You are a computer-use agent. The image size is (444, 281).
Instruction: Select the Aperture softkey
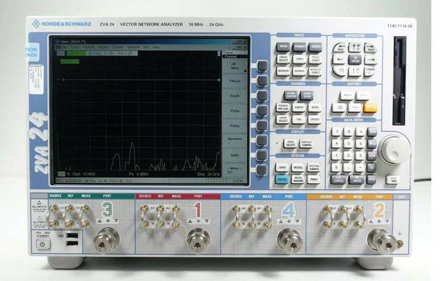click(234, 140)
